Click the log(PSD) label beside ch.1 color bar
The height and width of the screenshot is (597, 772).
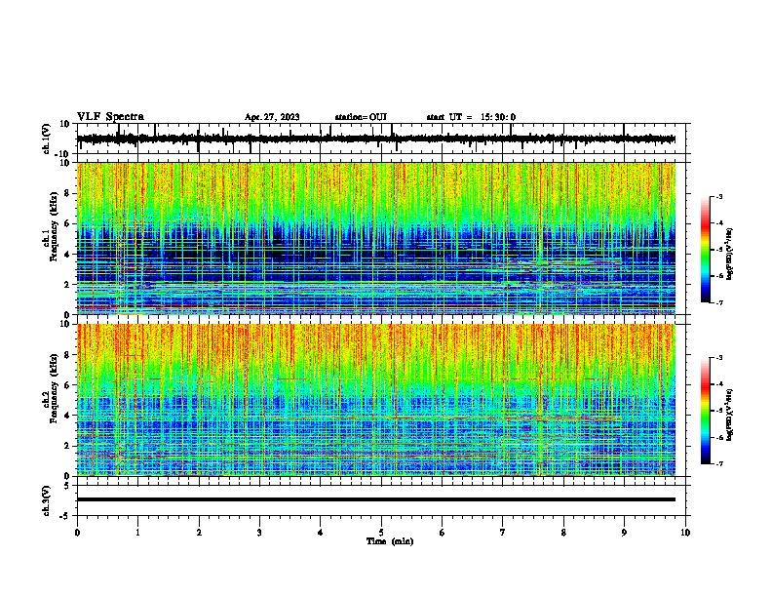pyautogui.click(x=730, y=254)
